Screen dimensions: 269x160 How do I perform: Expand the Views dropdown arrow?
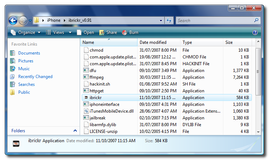click(x=70, y=32)
